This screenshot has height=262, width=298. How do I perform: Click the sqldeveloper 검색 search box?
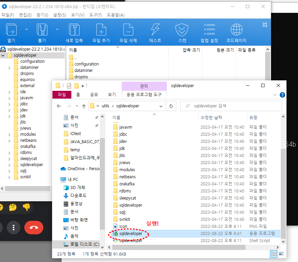(x=231, y=106)
